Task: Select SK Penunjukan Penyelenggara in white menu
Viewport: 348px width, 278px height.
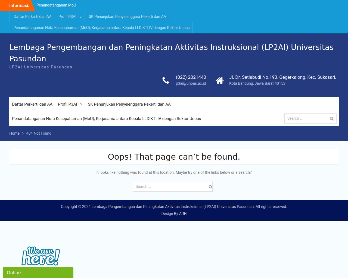Action: 129,104
